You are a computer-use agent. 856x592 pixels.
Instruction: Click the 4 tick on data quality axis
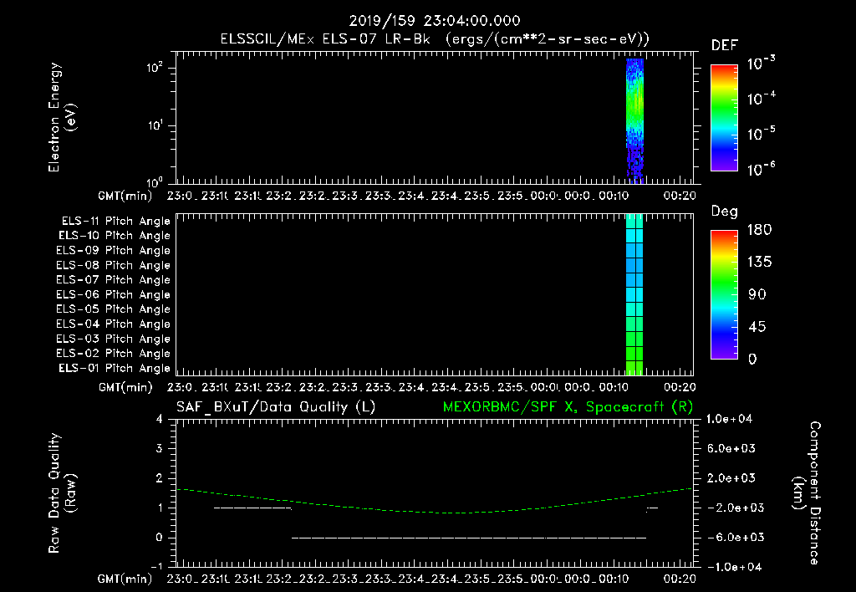click(x=160, y=419)
